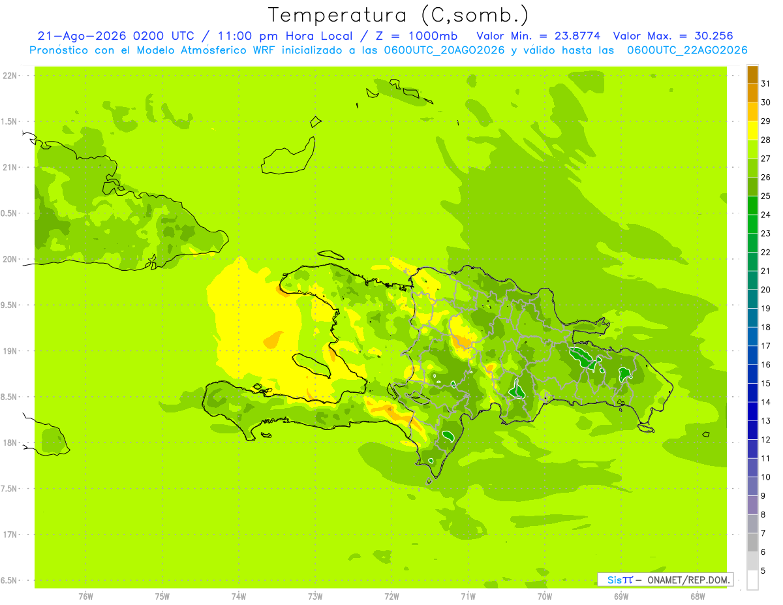Click the "21N" latitude axis label
Screen dimensions: 783x605
(x=10, y=168)
